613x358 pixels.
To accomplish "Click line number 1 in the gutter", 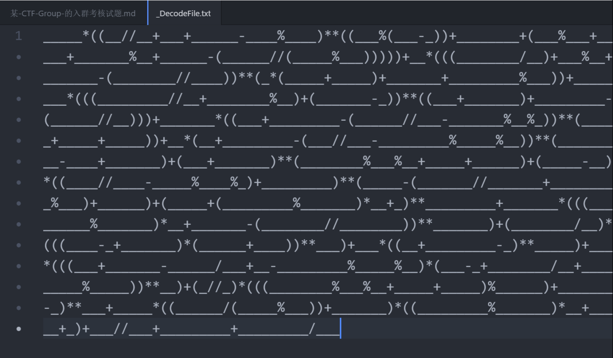I will 18,36.
